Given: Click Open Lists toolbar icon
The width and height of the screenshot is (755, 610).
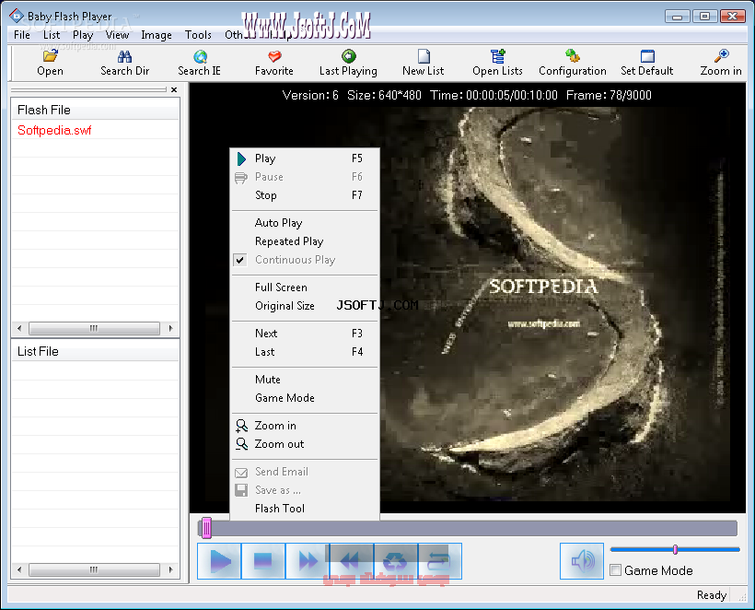Looking at the screenshot, I should point(497,64).
